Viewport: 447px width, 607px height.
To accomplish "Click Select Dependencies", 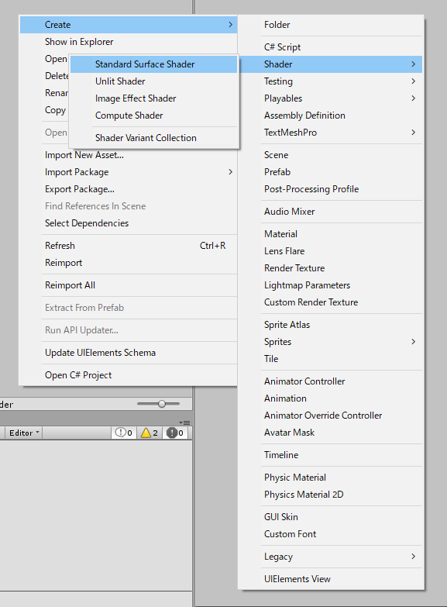I will pos(129,223).
